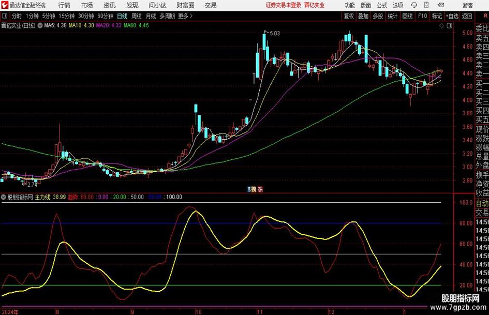Click the 主力线: 38.99 indicator value
The image size is (489, 315).
(50, 197)
